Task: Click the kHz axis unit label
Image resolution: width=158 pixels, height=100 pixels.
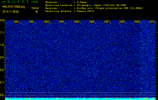Action: 2,20
